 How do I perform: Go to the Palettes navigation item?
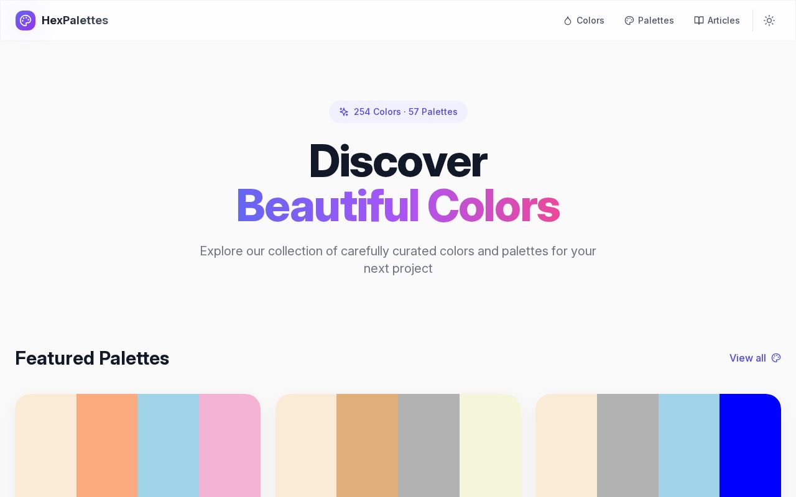point(649,21)
